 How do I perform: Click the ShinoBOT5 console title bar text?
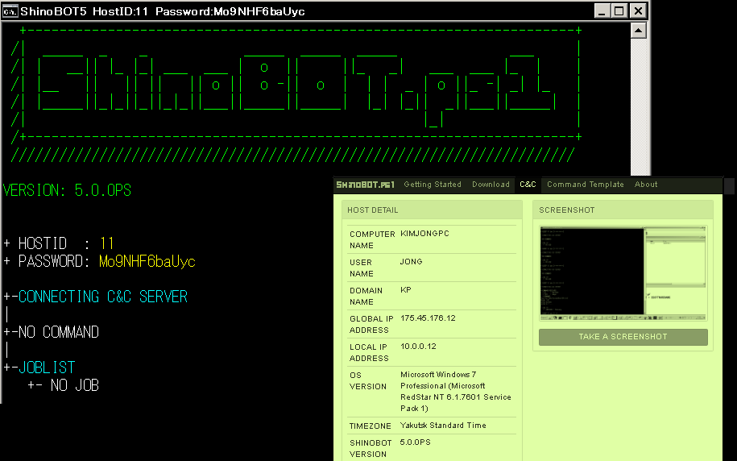pos(163,11)
